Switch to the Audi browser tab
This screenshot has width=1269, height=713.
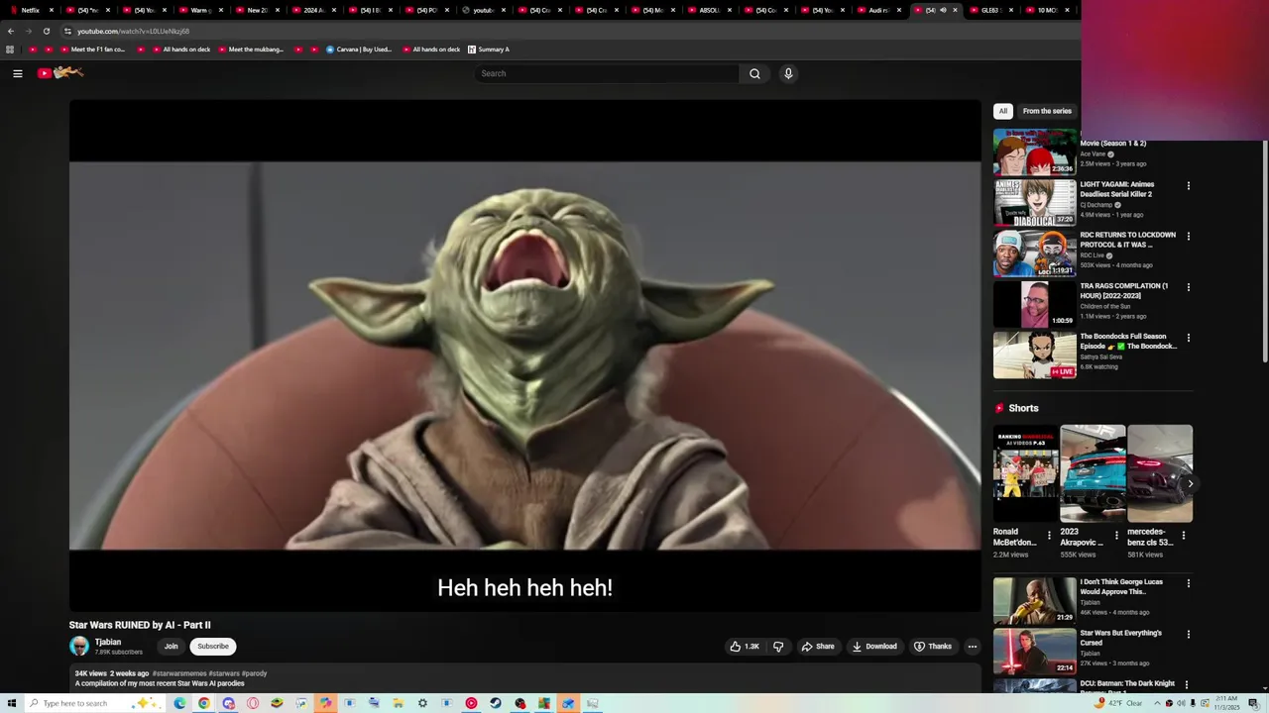click(x=877, y=10)
